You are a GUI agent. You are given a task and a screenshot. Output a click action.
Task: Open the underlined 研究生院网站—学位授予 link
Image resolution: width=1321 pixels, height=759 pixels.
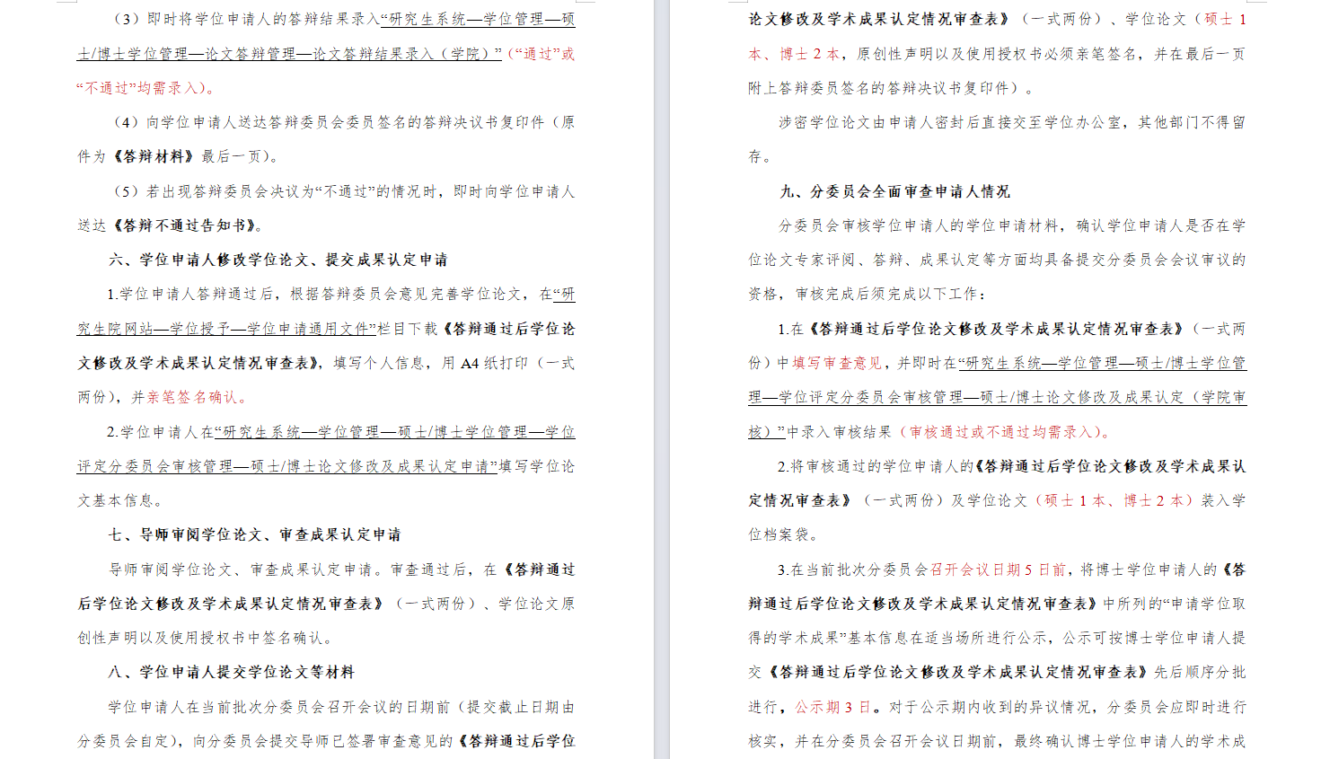[x=225, y=329]
